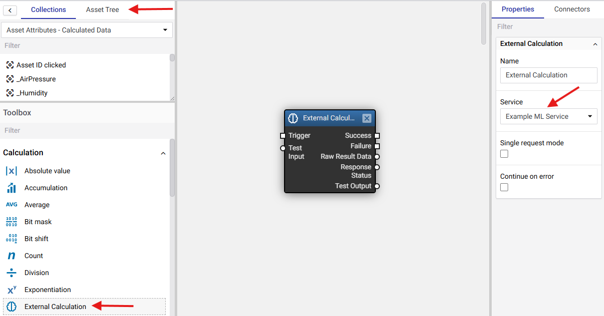Collapse the Calculation toolbox section
Screen dimensions: 604x316
click(x=163, y=153)
